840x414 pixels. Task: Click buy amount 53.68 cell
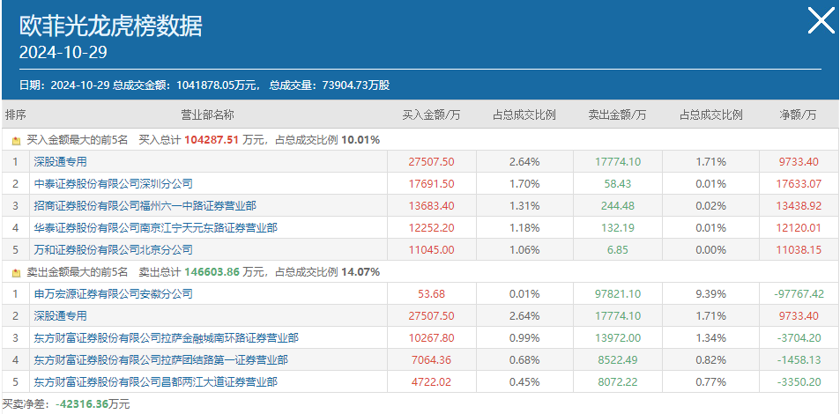tap(431, 293)
